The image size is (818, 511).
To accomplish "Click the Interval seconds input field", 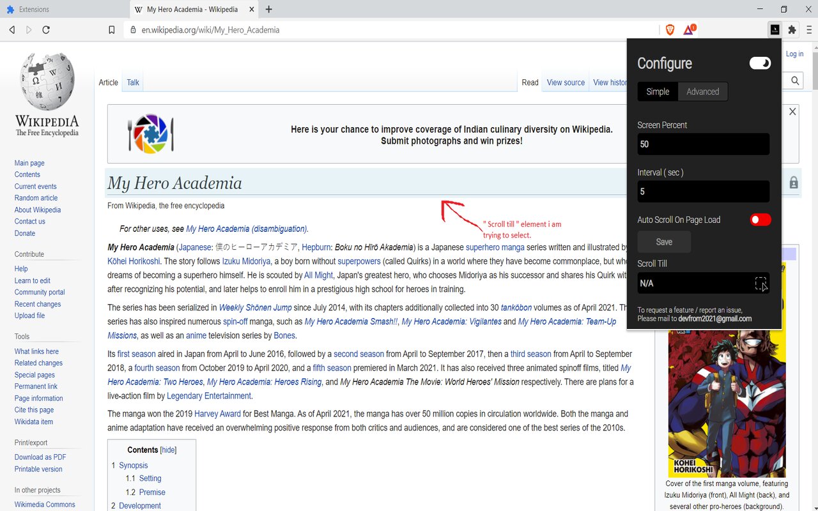I will coord(703,192).
